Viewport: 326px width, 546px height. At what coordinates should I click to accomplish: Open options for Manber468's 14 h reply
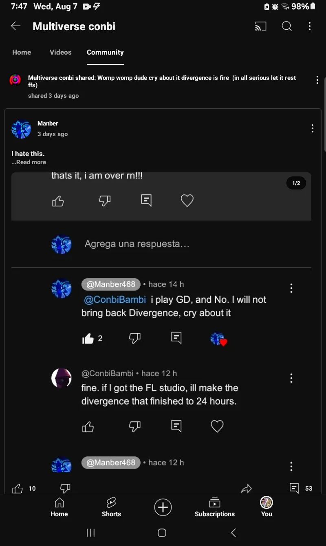(291, 288)
